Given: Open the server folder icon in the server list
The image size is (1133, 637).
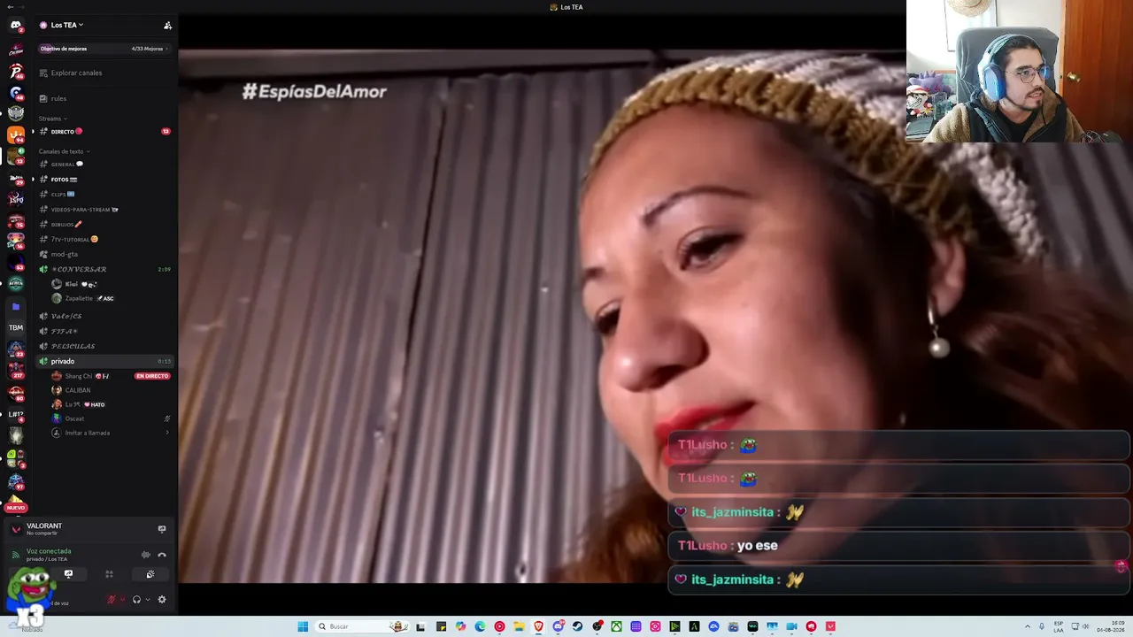Looking at the screenshot, I should [15, 306].
